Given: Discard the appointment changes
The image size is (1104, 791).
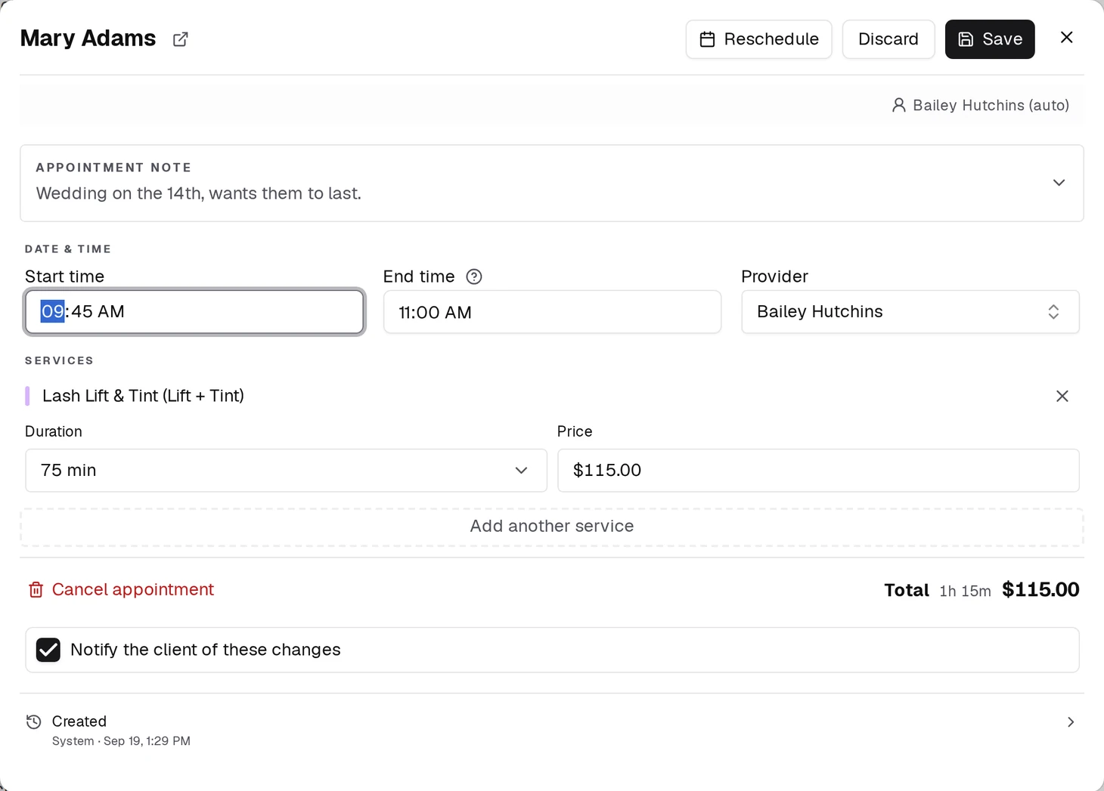Looking at the screenshot, I should (888, 39).
